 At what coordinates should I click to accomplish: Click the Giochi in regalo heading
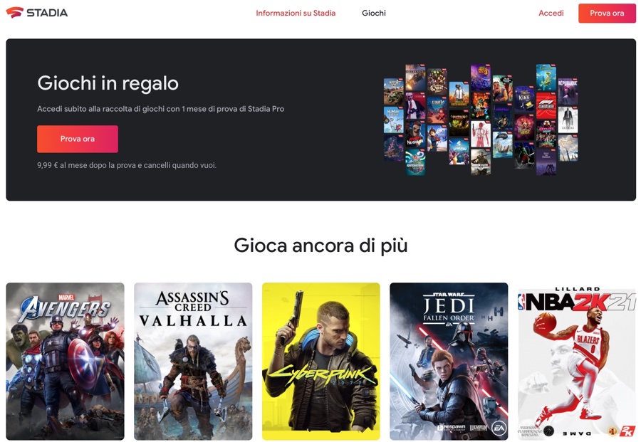(108, 83)
